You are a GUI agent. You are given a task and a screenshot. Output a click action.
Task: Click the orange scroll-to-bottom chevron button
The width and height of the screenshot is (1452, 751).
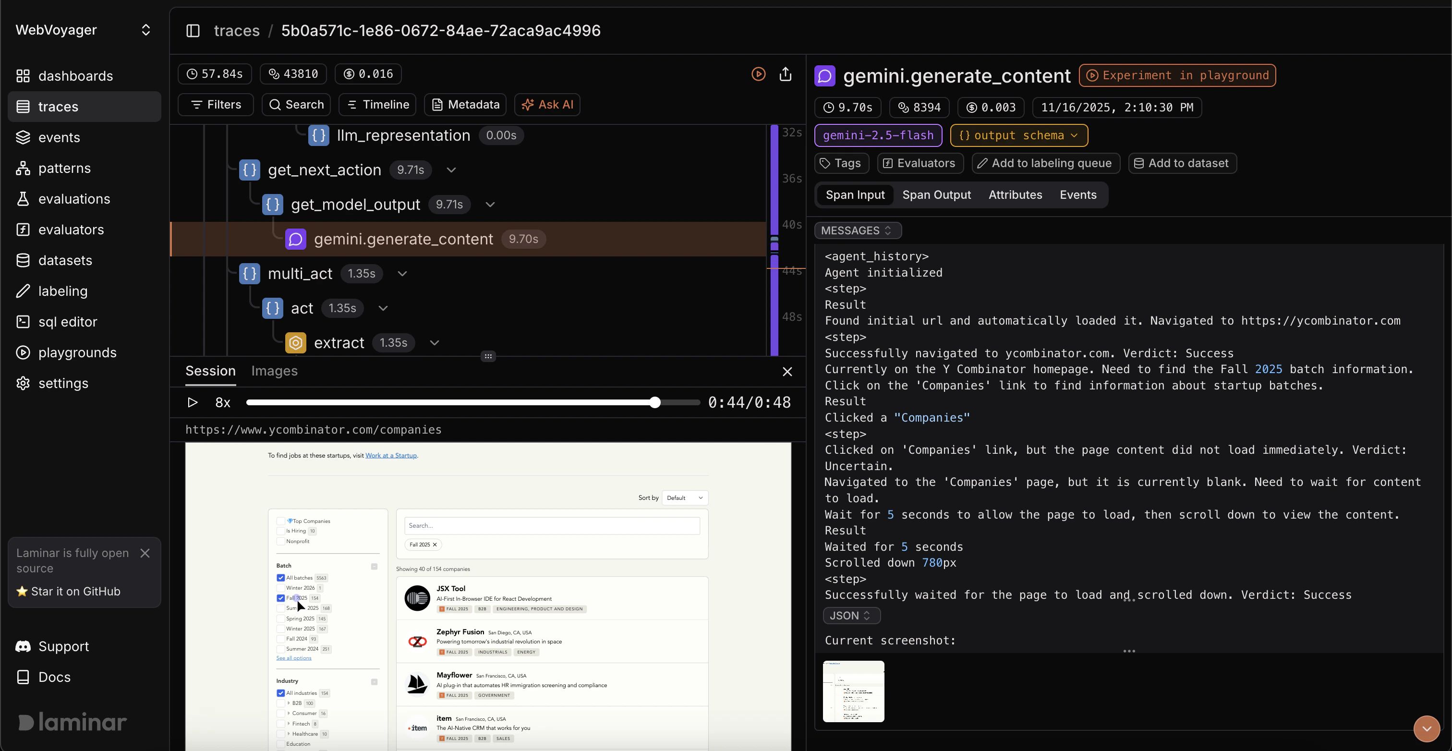click(x=1426, y=728)
